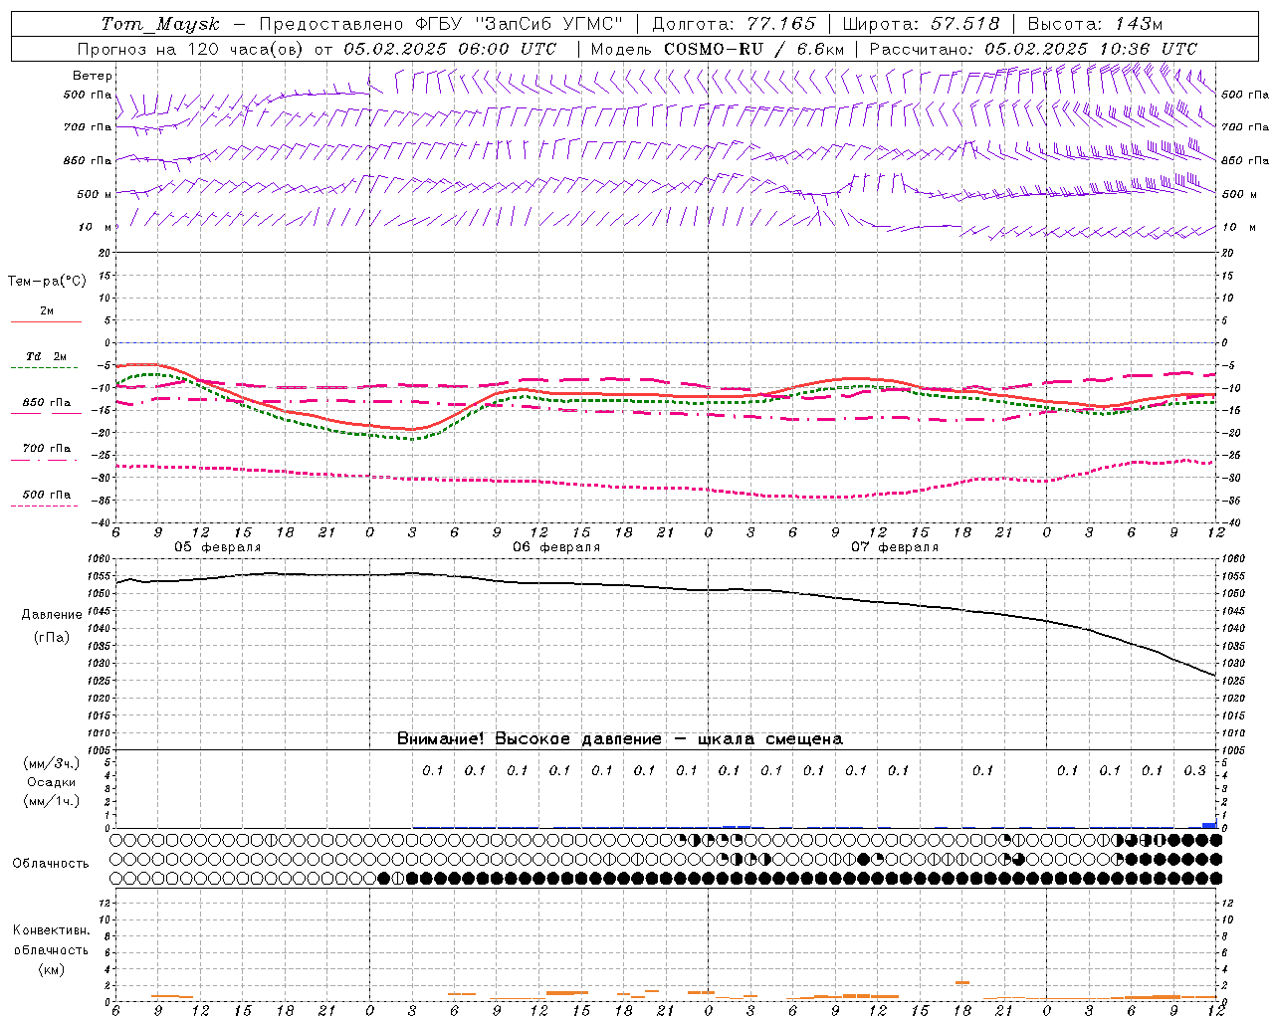Click the Ветер panel label
Screen dimensions: 1274x1019
93,76
